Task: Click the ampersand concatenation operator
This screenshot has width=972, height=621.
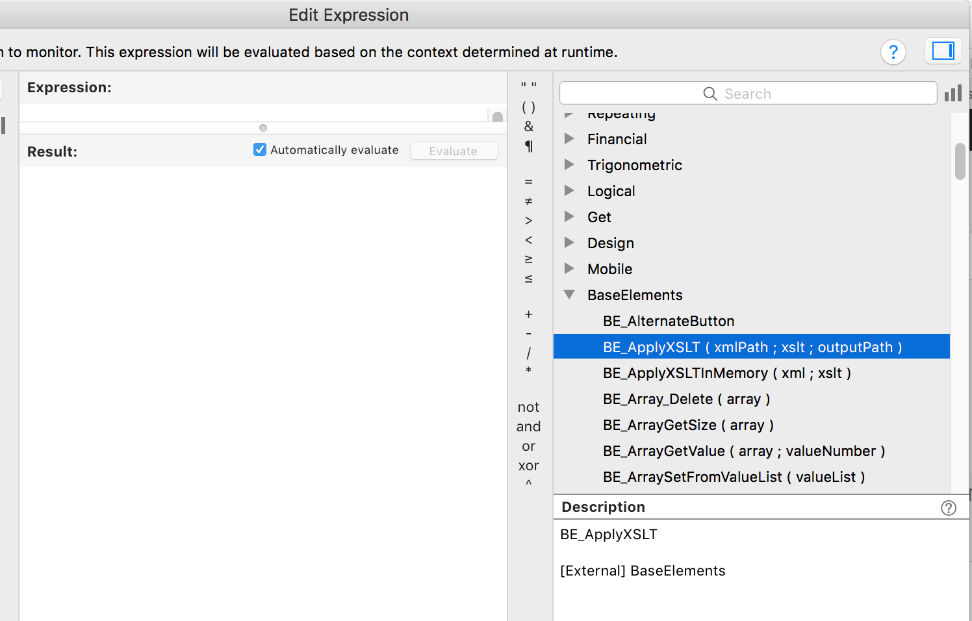Action: coord(528,127)
